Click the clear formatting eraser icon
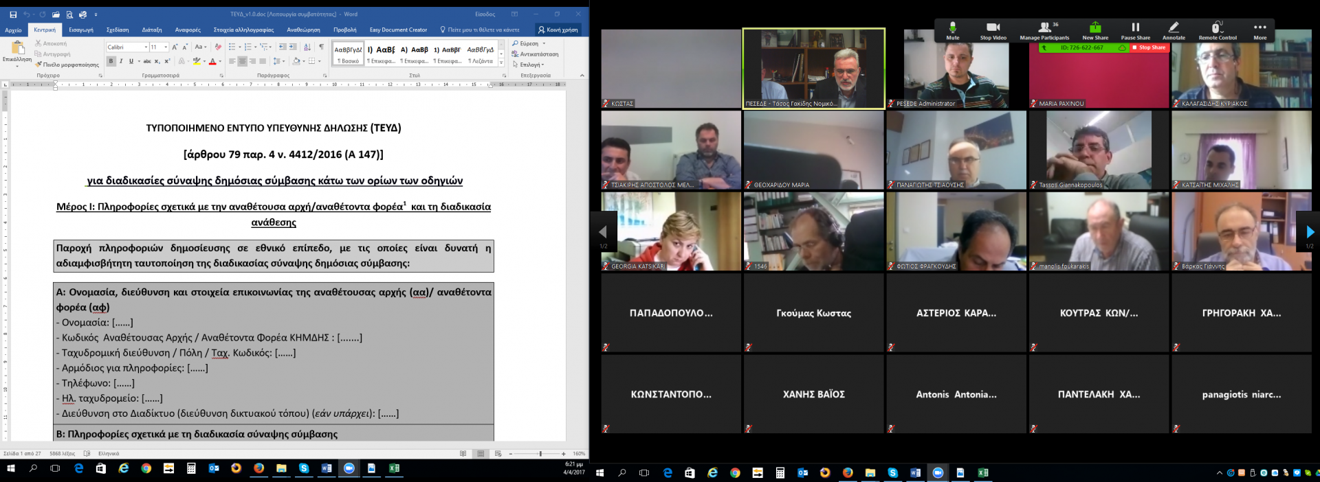Screen dimensions: 1320x482 pos(218,47)
